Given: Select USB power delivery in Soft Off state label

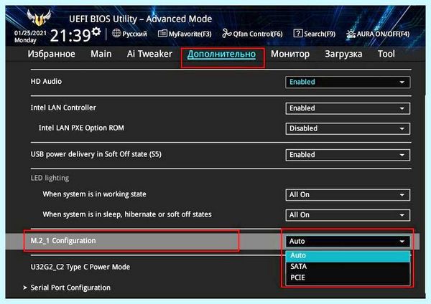Looking at the screenshot, I should tap(96, 154).
